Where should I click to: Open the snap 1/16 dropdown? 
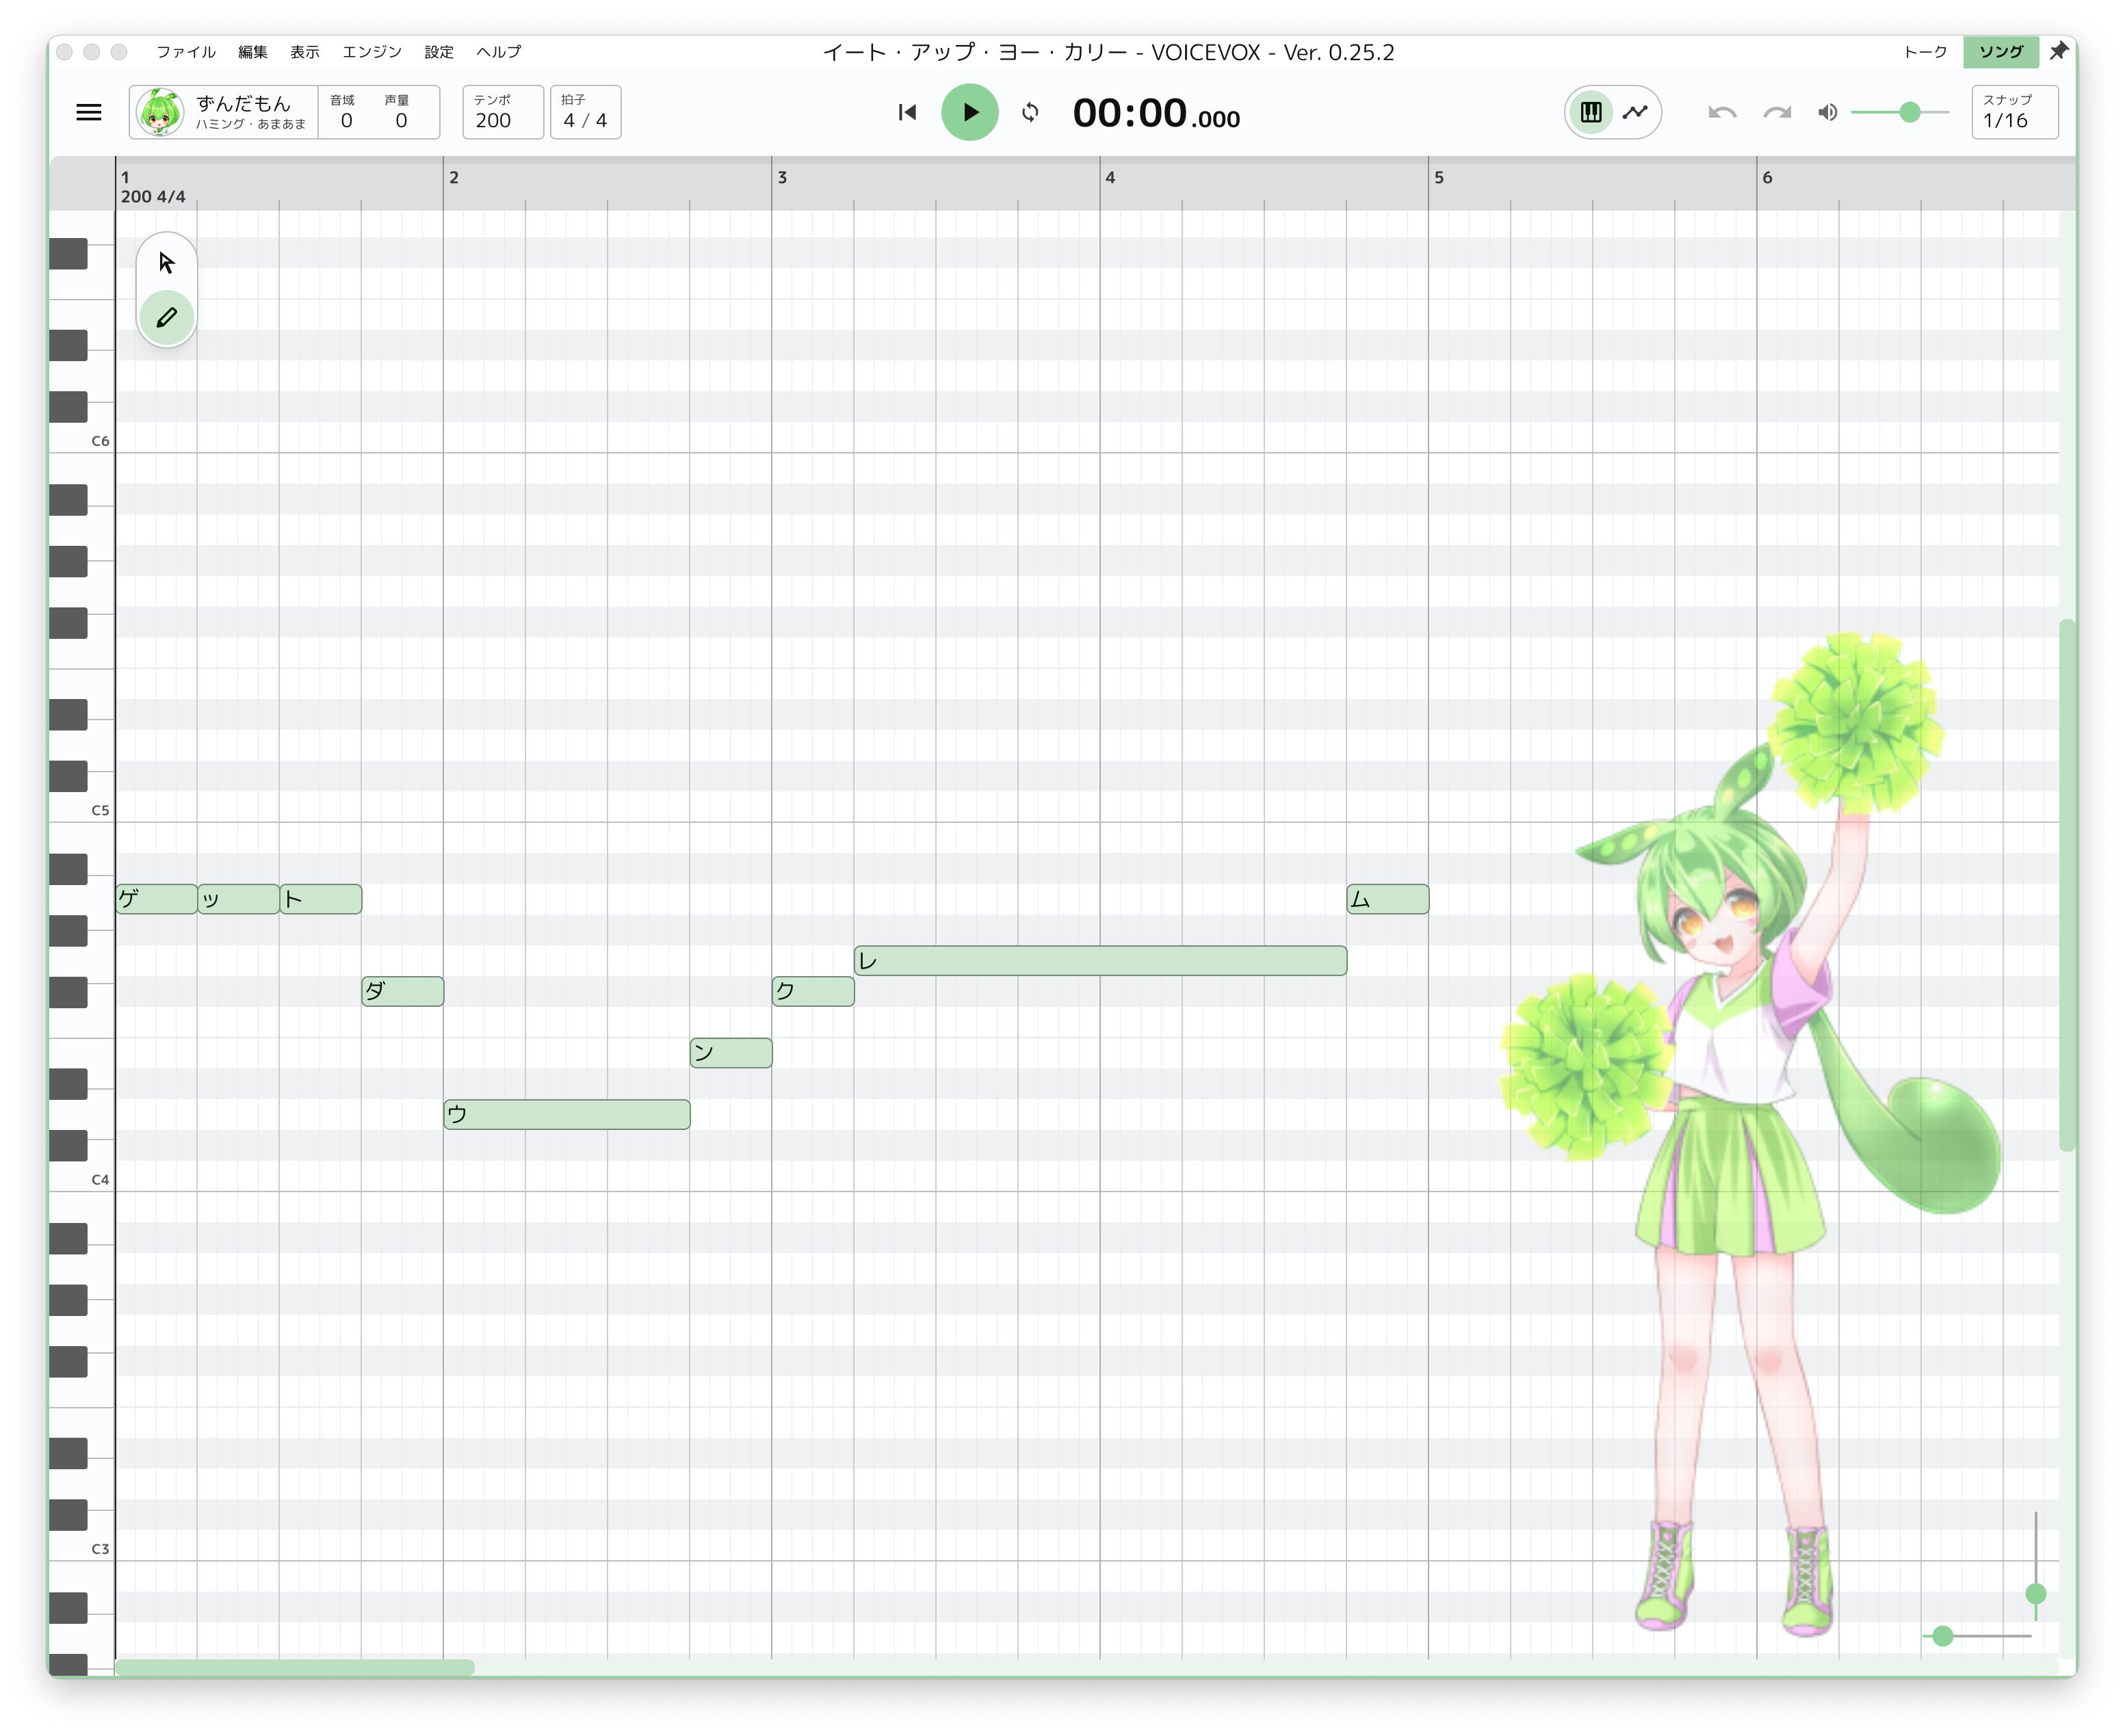tap(2014, 112)
